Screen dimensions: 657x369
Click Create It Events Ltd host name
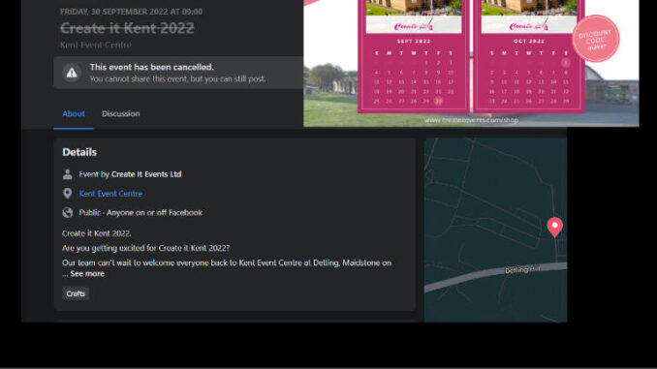146,174
